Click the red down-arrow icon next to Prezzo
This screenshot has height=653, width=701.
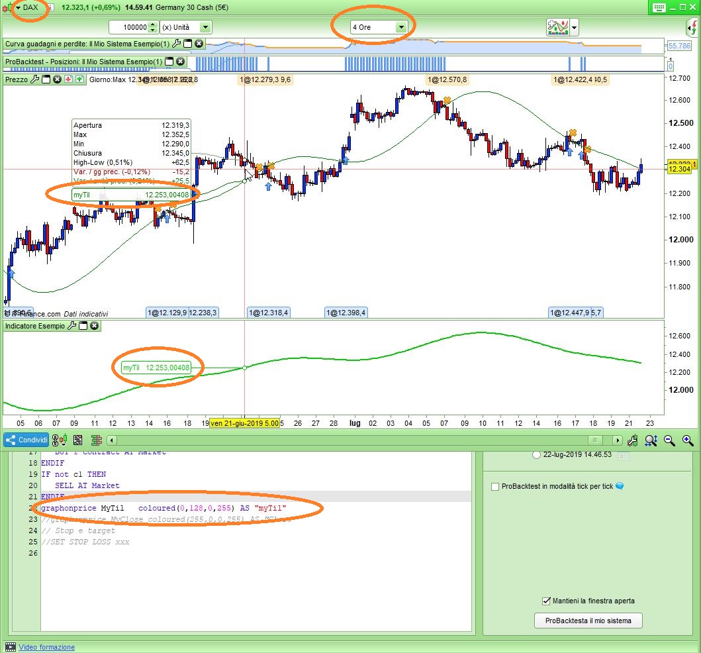click(68, 79)
